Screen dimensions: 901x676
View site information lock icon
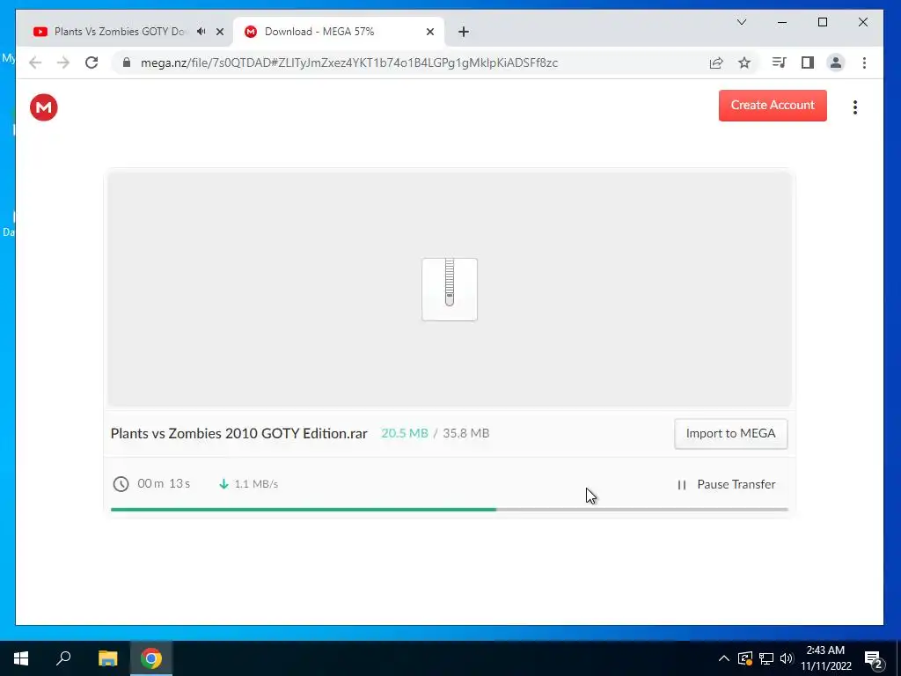(127, 62)
